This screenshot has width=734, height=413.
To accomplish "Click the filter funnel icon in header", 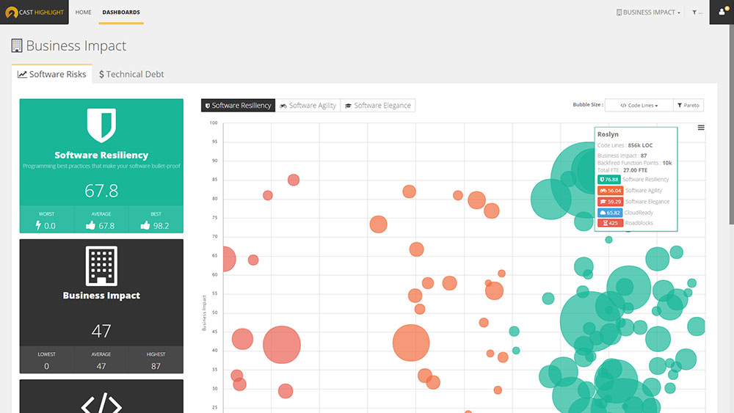I will pyautogui.click(x=694, y=12).
